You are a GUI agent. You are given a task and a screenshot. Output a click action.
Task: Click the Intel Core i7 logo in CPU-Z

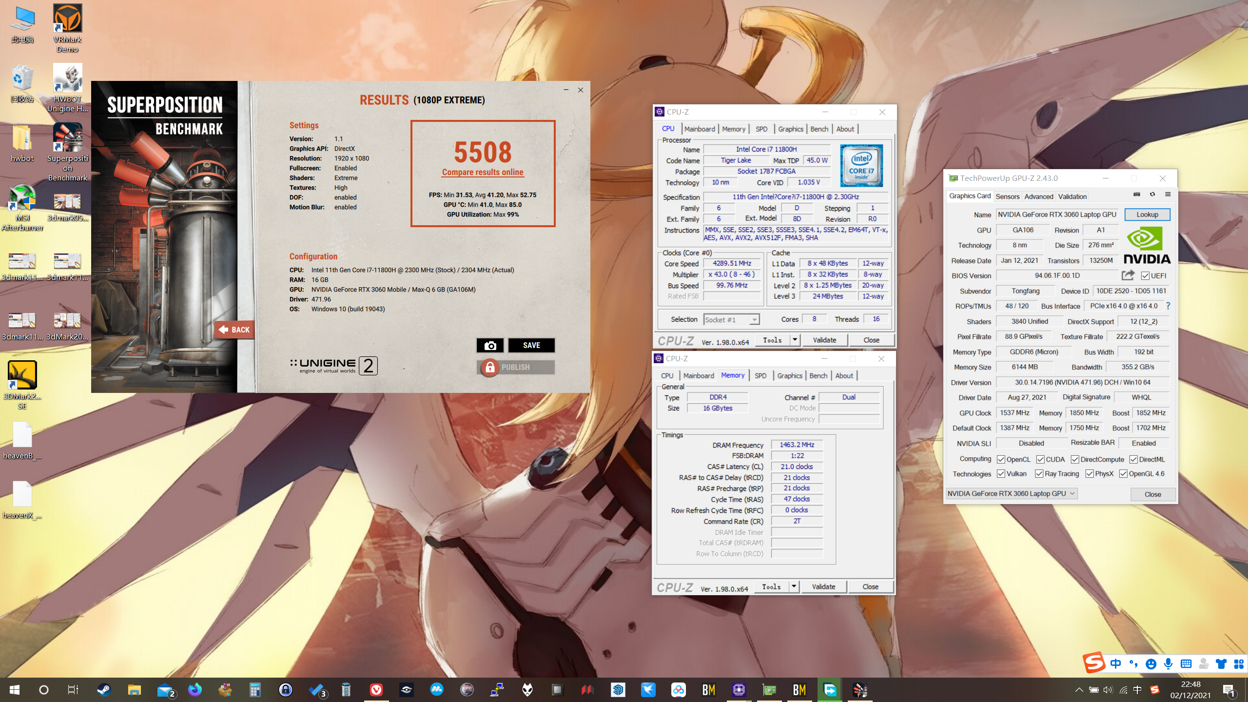[x=861, y=165]
